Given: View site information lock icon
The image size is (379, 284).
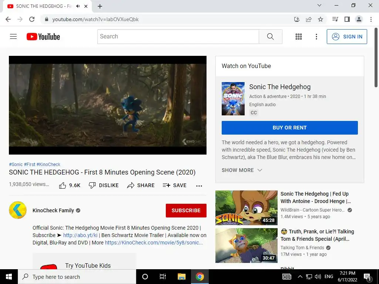Looking at the screenshot, I should (x=47, y=19).
